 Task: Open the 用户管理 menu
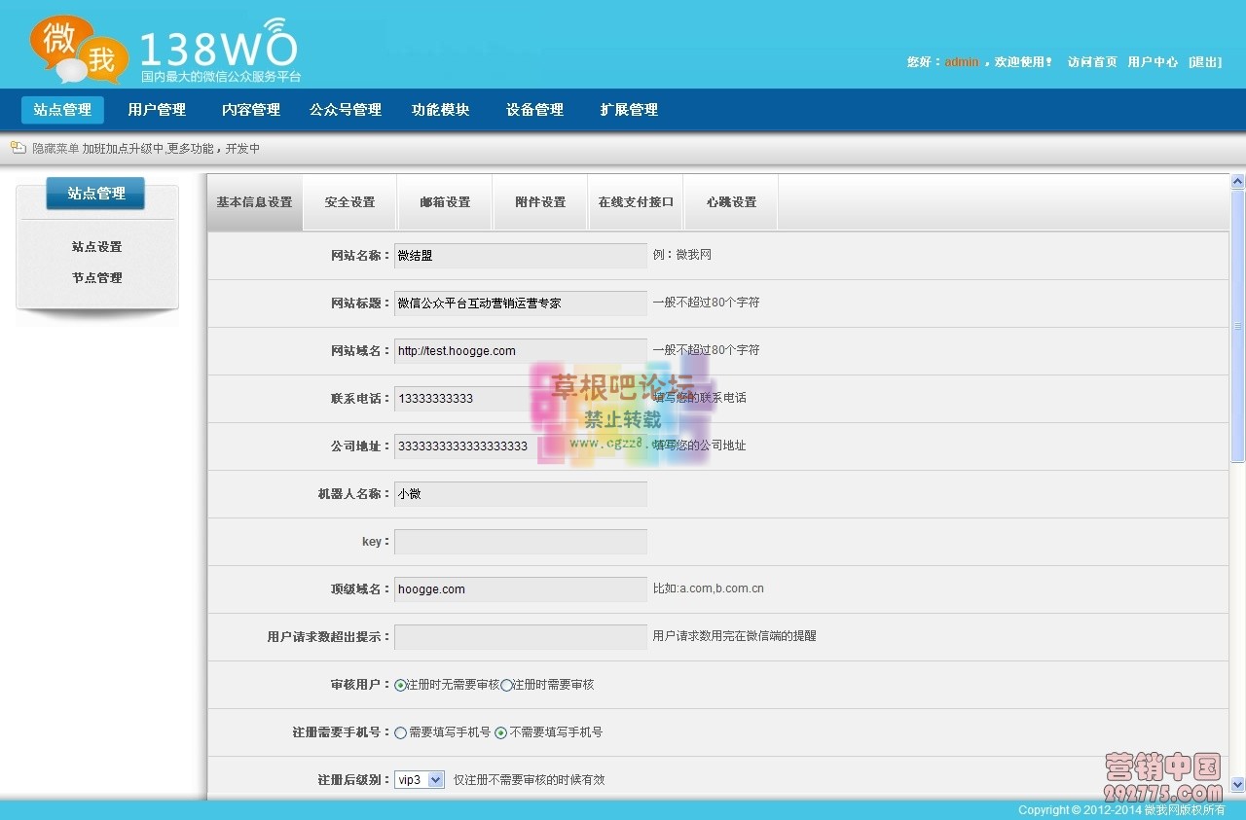pyautogui.click(x=157, y=110)
